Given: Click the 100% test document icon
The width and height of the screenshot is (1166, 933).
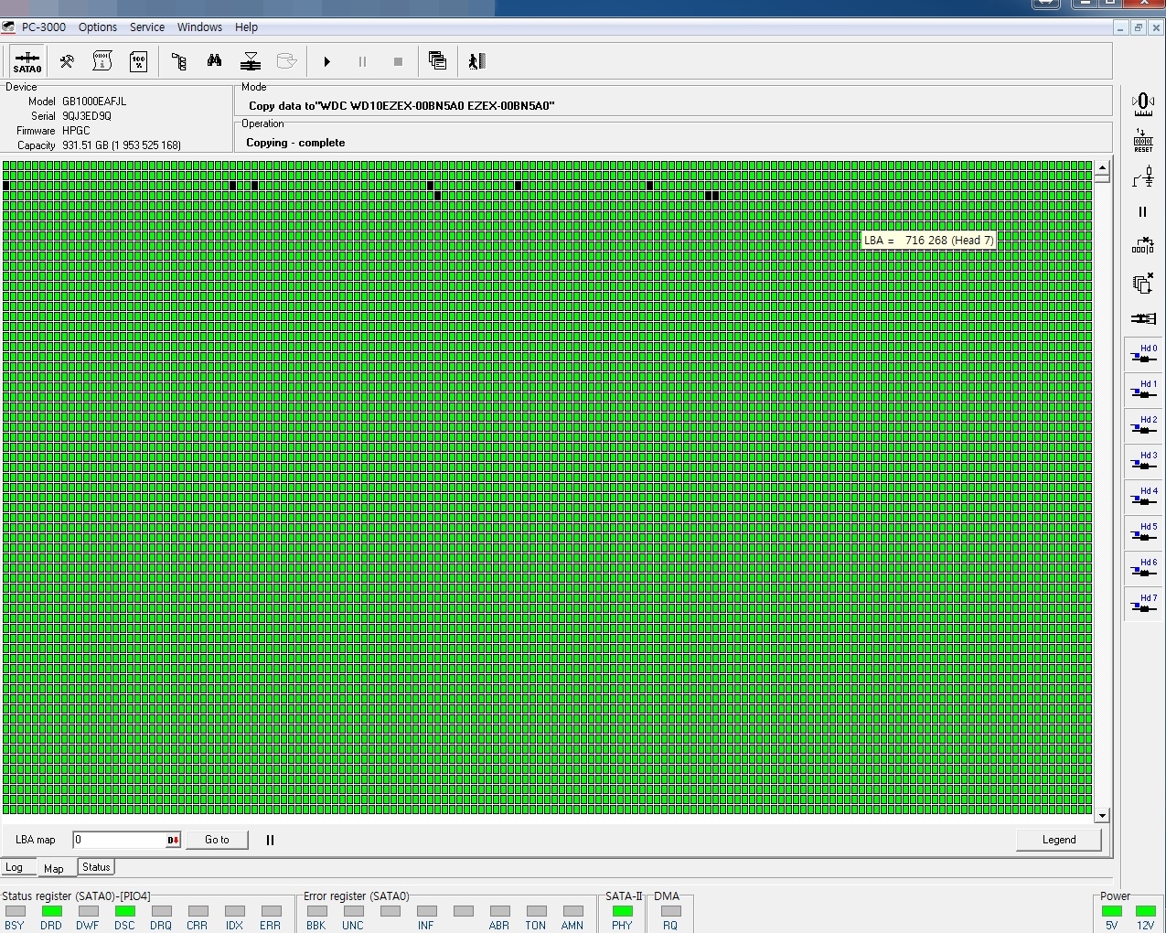Looking at the screenshot, I should click(x=138, y=61).
